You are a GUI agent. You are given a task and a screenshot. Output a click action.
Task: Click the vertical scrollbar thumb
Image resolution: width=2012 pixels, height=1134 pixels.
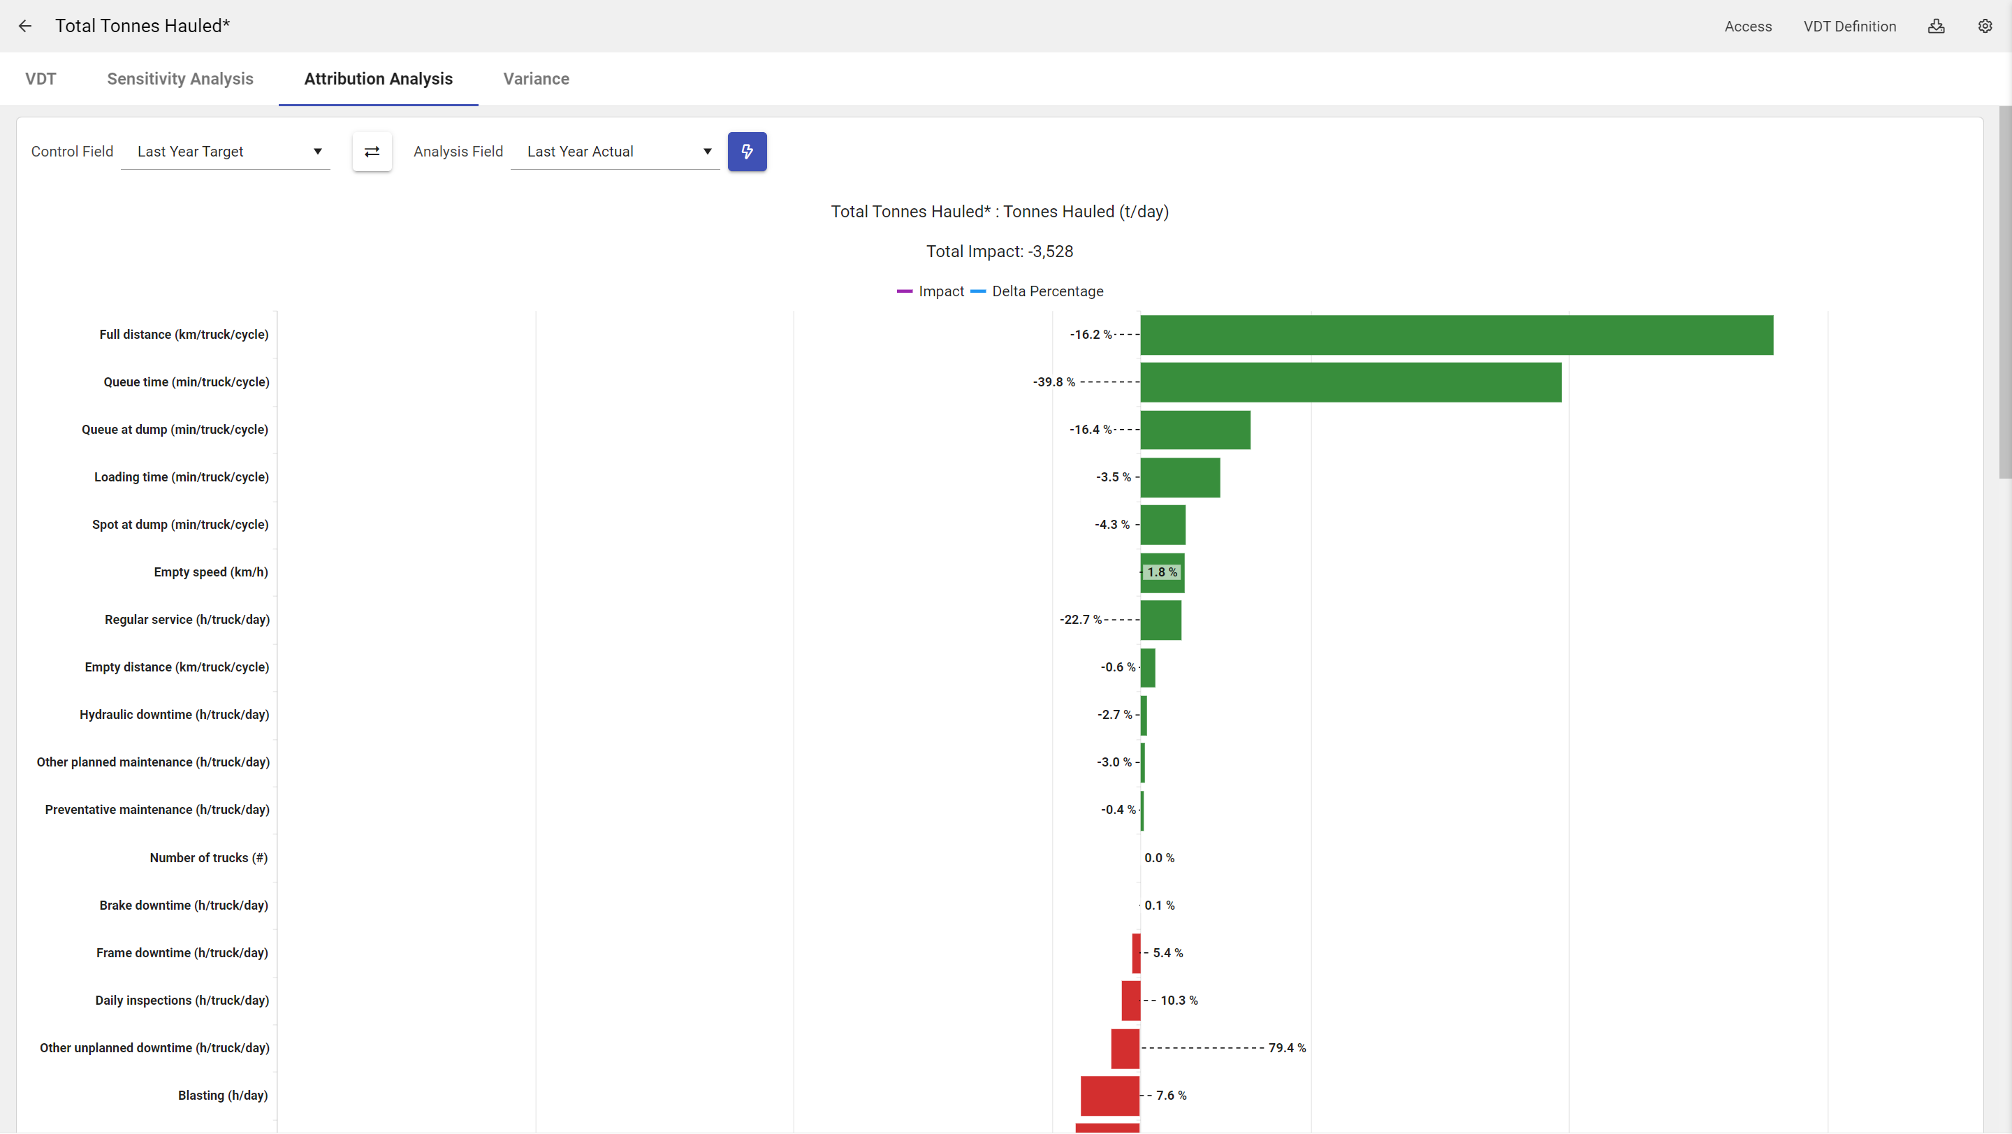[2004, 293]
